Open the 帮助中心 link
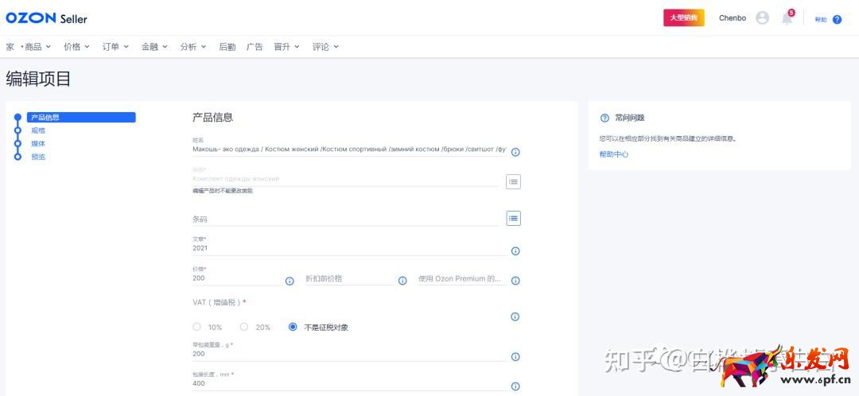Viewport: 859px width, 396px height. [x=613, y=154]
